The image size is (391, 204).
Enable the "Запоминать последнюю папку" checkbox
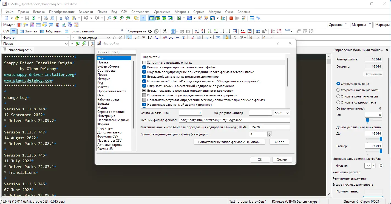144,63
